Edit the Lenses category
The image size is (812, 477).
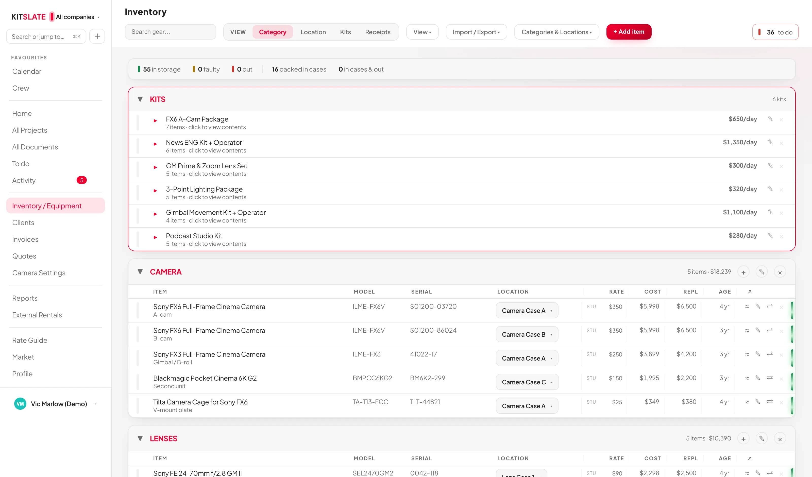[762, 439]
